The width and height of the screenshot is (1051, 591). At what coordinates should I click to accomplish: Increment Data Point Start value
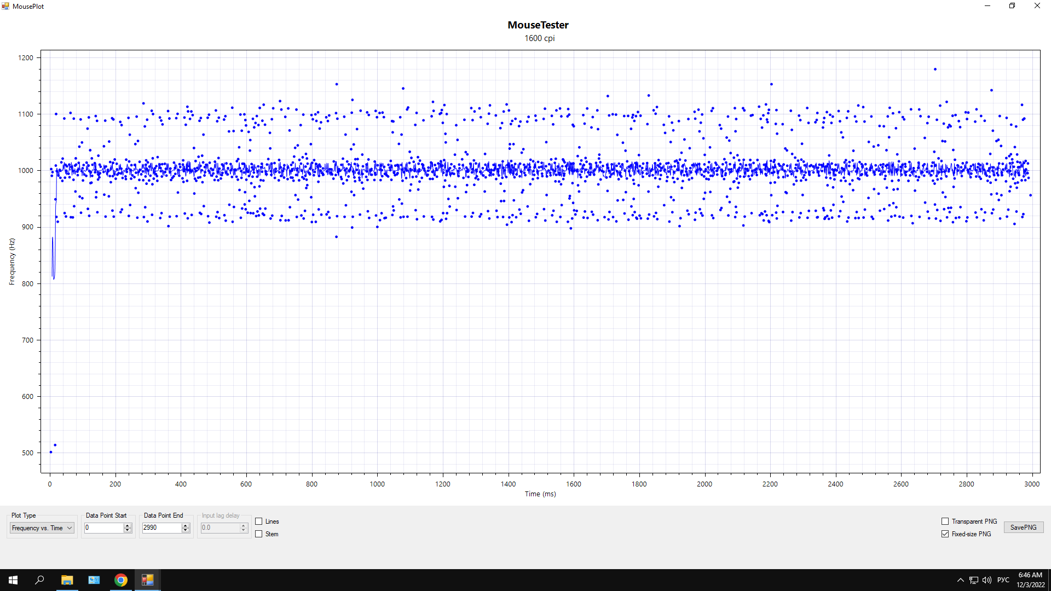(x=128, y=525)
